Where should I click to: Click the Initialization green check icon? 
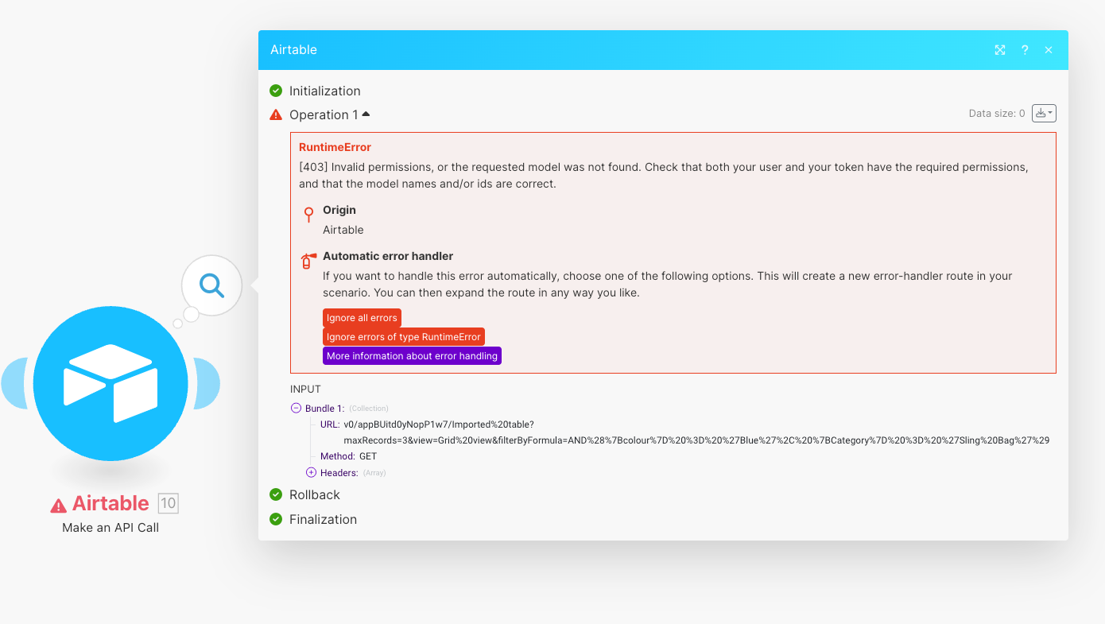pos(276,91)
